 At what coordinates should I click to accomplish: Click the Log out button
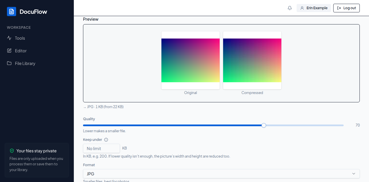(x=347, y=8)
